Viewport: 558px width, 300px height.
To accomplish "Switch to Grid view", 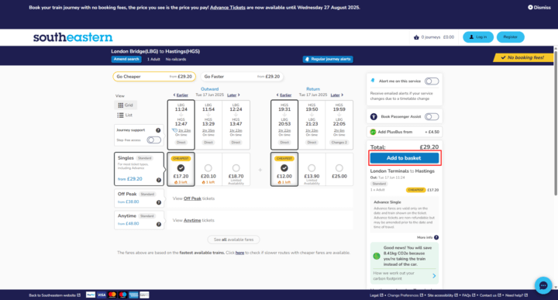I will pyautogui.click(x=126, y=105).
